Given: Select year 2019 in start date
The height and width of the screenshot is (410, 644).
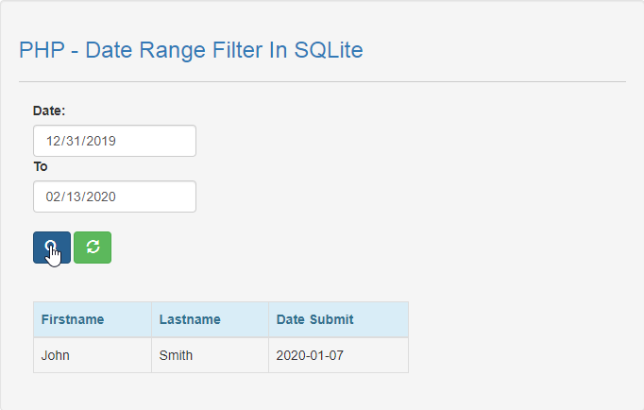Looking at the screenshot, I should (100, 141).
